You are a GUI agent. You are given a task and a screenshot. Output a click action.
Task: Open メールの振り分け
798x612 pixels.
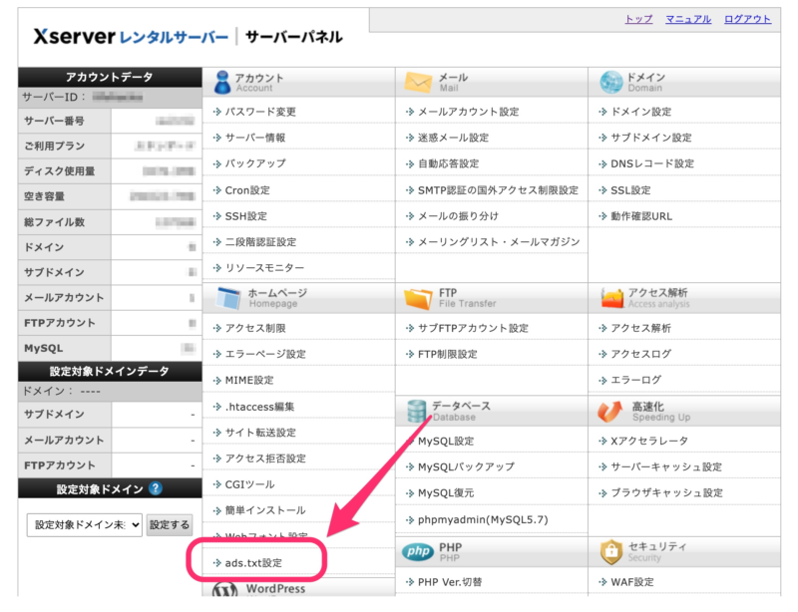[458, 216]
